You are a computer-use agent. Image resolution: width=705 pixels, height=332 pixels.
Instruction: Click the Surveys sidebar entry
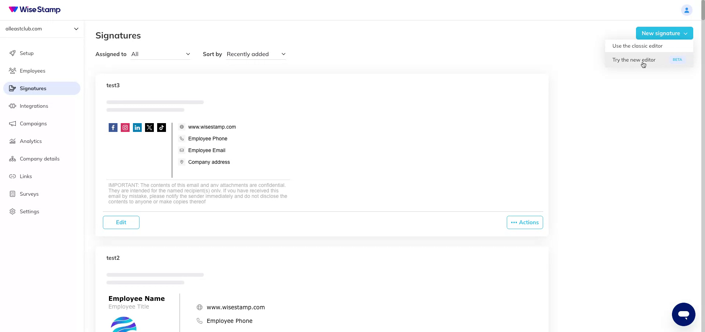click(29, 194)
